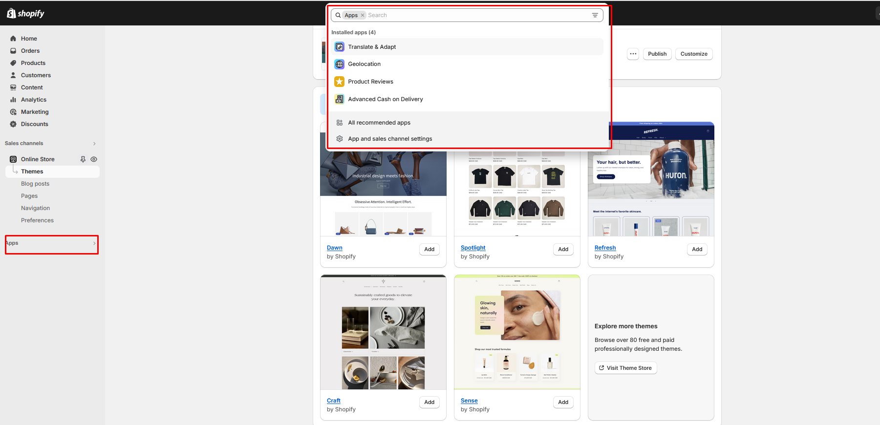Open the three-dots theme actions menu

(633, 54)
